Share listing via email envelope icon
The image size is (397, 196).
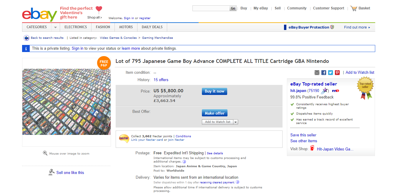pos(317,73)
